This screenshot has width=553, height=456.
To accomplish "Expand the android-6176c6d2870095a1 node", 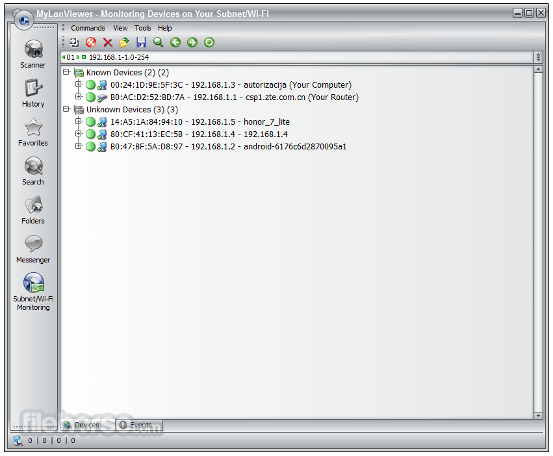I will pos(79,146).
